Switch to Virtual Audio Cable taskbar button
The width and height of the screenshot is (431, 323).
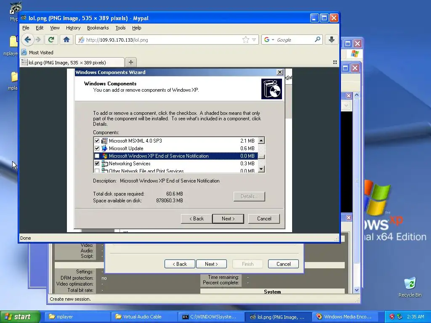click(x=144, y=317)
